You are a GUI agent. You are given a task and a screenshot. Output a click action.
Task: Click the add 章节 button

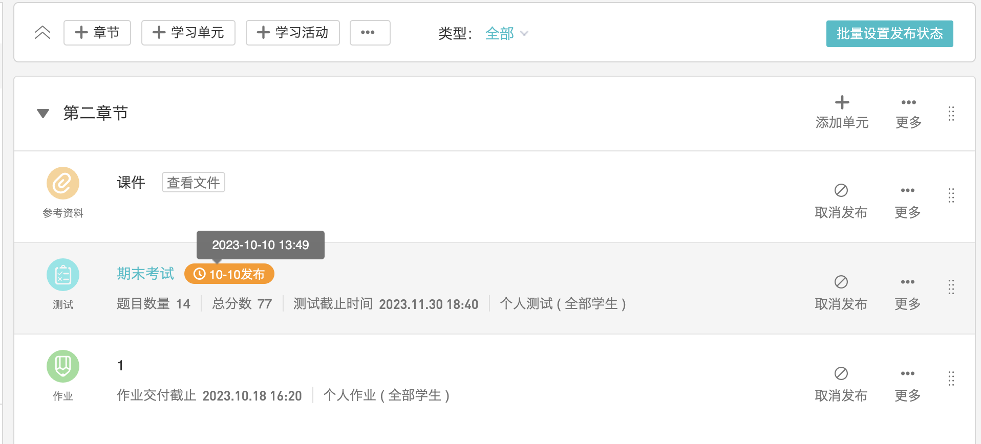pos(97,33)
